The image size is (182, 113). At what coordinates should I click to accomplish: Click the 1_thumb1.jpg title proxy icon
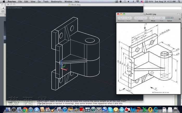pyautogui.click(x=142, y=14)
